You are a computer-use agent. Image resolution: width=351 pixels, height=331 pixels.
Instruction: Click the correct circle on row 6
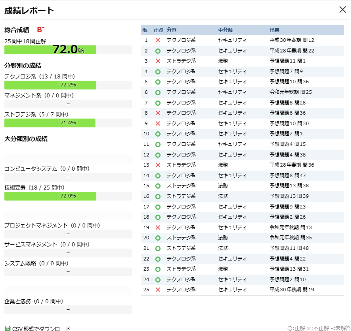tap(158, 93)
